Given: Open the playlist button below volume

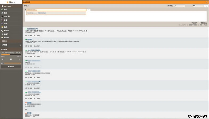Looking at the screenshot, I should [x=11, y=67].
